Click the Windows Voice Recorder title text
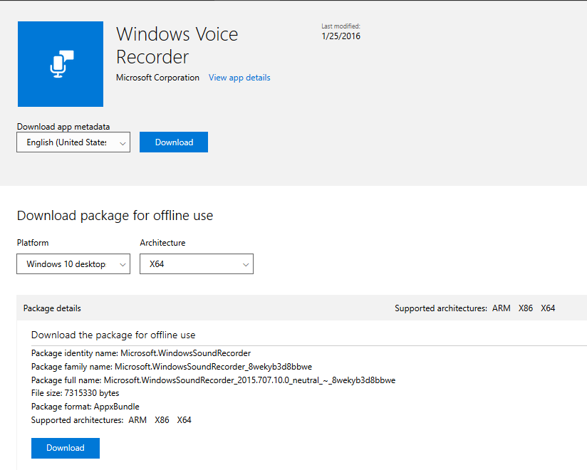Viewport: 587px width, 470px height. pos(177,46)
